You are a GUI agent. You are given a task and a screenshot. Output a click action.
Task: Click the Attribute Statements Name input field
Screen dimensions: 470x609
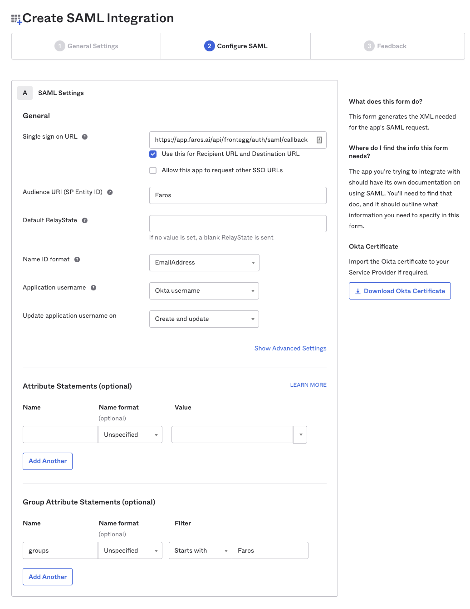(x=60, y=434)
